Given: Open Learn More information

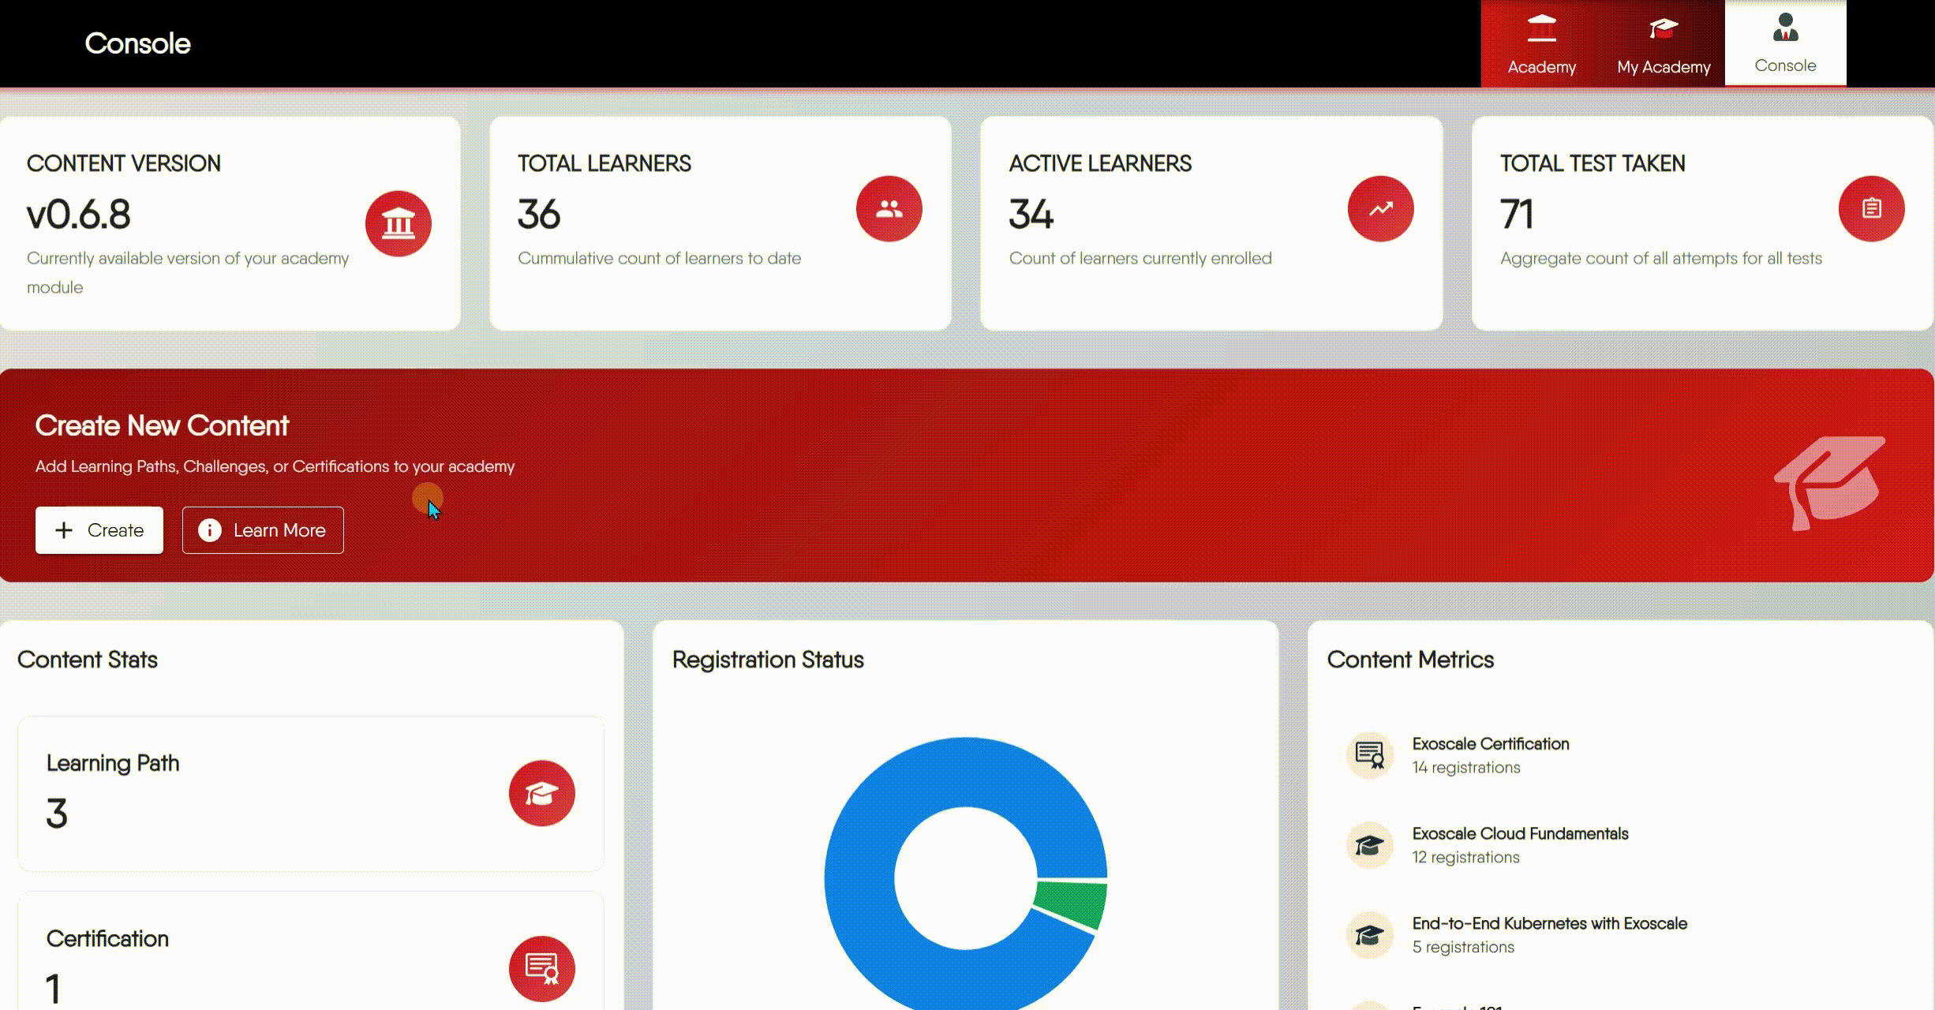Looking at the screenshot, I should click(x=262, y=529).
